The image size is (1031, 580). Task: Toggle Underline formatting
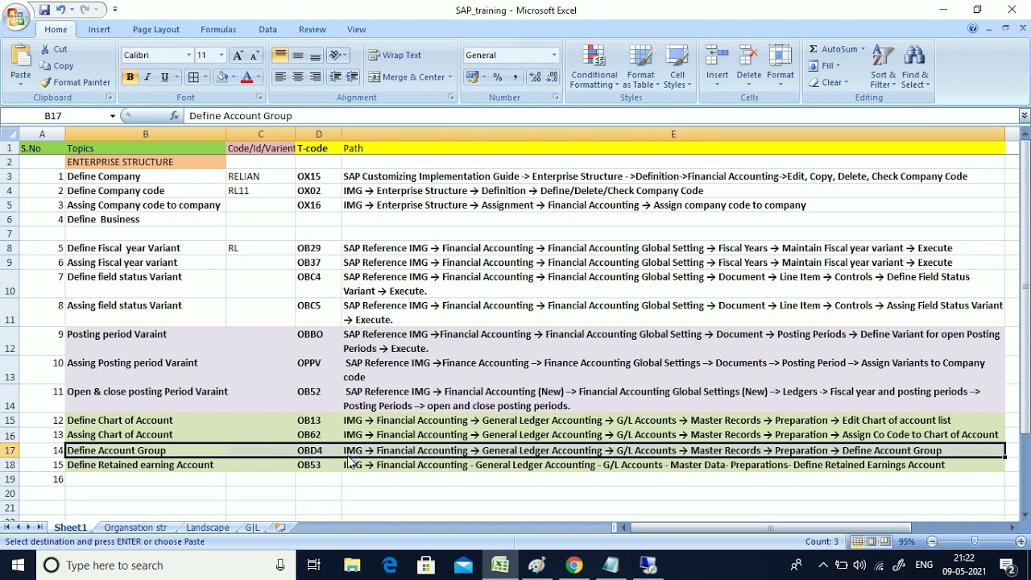point(164,77)
